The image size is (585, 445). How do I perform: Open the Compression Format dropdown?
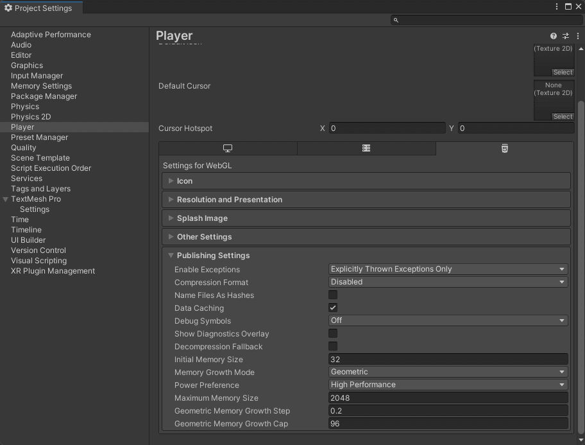448,282
